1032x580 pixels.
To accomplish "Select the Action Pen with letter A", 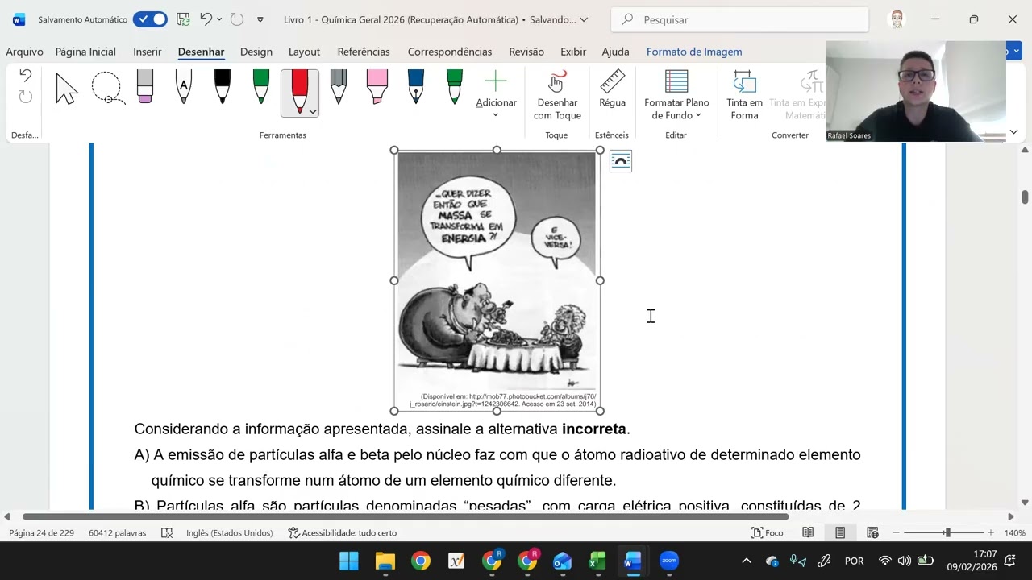I will click(x=184, y=87).
